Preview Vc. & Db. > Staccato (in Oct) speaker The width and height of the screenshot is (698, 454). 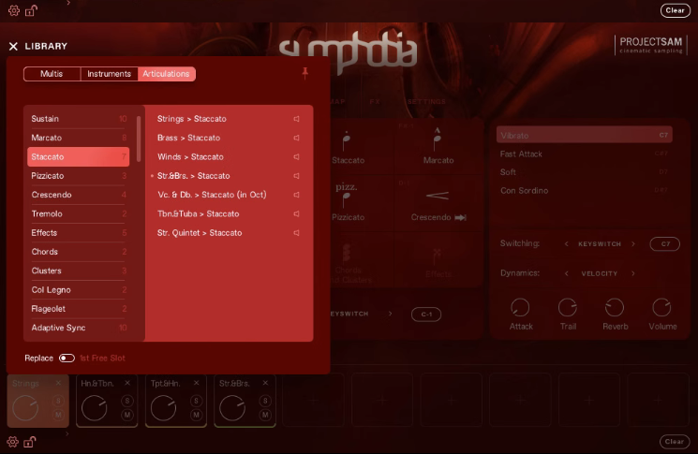coord(296,195)
